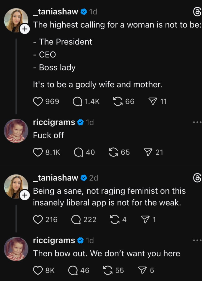
Task: Like the 'Then bow out' reply
Action: [38, 271]
